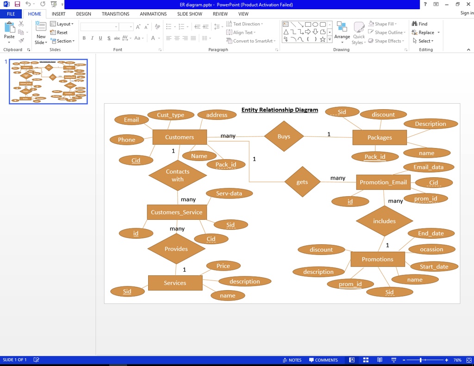
Task: Select the Text Box shape icon
Action: tap(286, 25)
